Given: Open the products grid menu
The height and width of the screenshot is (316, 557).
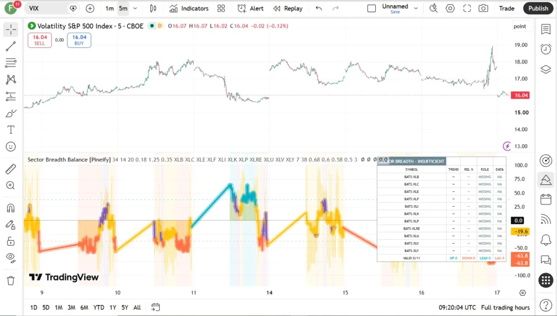Looking at the screenshot, I should pos(546,281).
